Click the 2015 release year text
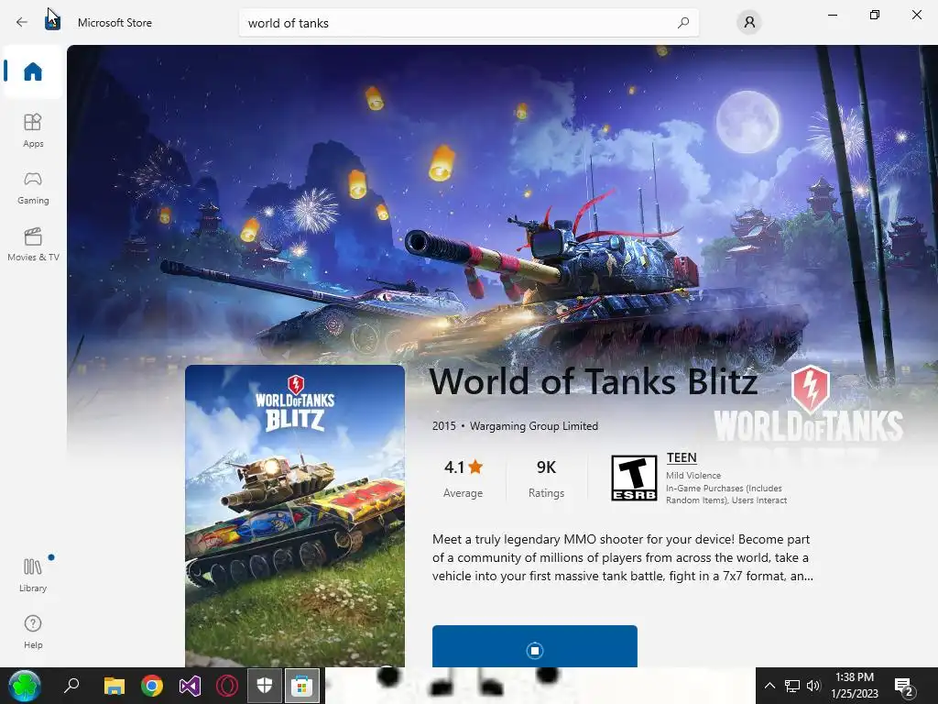The height and width of the screenshot is (704, 938). pyautogui.click(x=444, y=426)
